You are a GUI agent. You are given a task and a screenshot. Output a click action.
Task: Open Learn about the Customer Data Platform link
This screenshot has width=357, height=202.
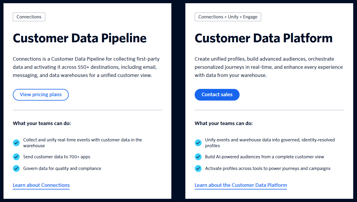pyautogui.click(x=241, y=185)
